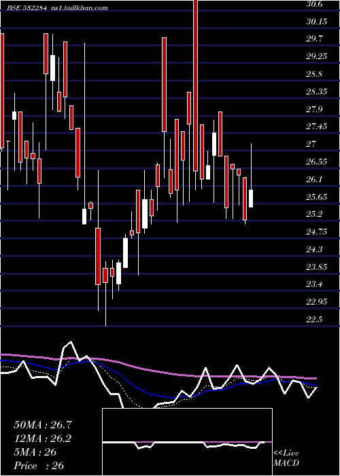The width and height of the screenshot is (340, 476).
Task: Click the Price : 26 readout
Action: [39, 466]
